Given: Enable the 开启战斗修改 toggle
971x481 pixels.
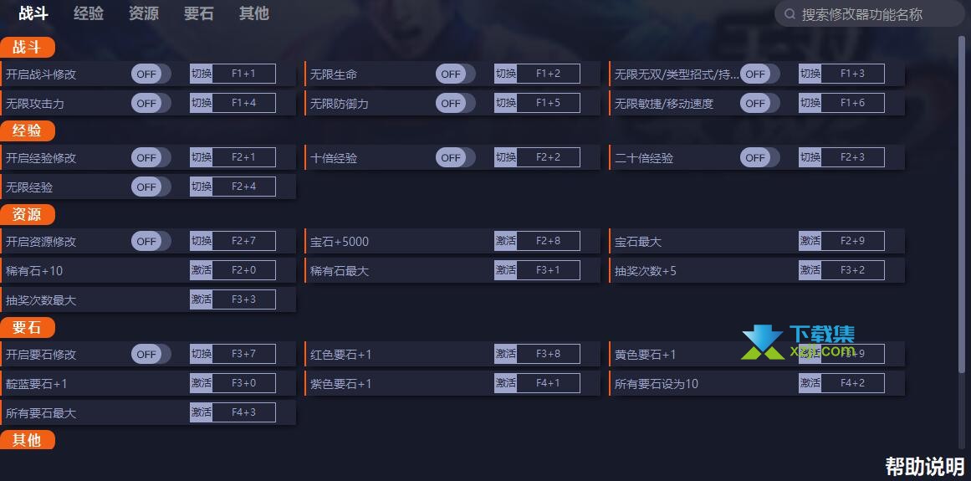Looking at the screenshot, I should click(x=151, y=74).
